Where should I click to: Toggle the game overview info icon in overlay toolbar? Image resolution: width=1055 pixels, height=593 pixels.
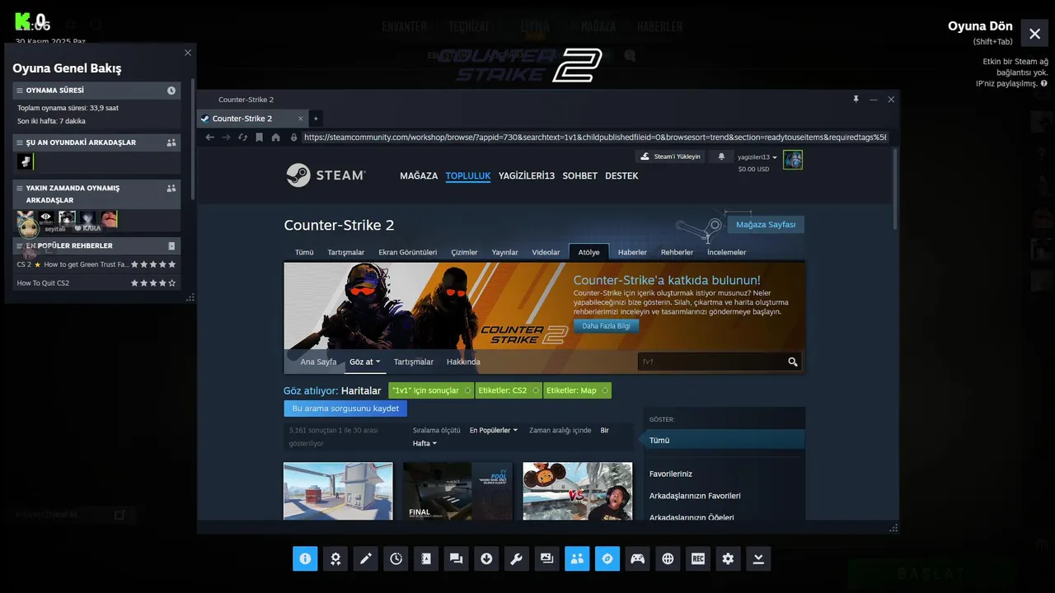[x=305, y=558]
